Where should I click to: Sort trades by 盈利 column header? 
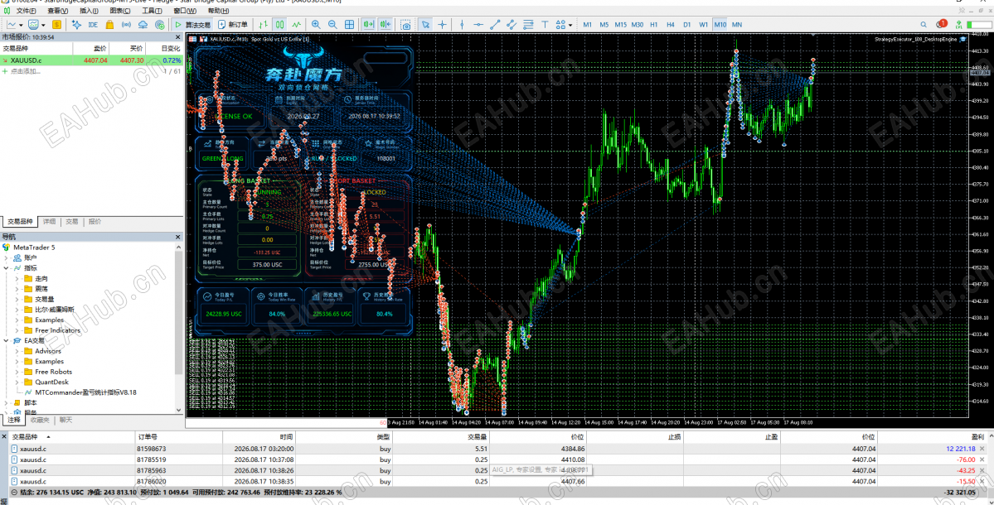[x=977, y=436]
